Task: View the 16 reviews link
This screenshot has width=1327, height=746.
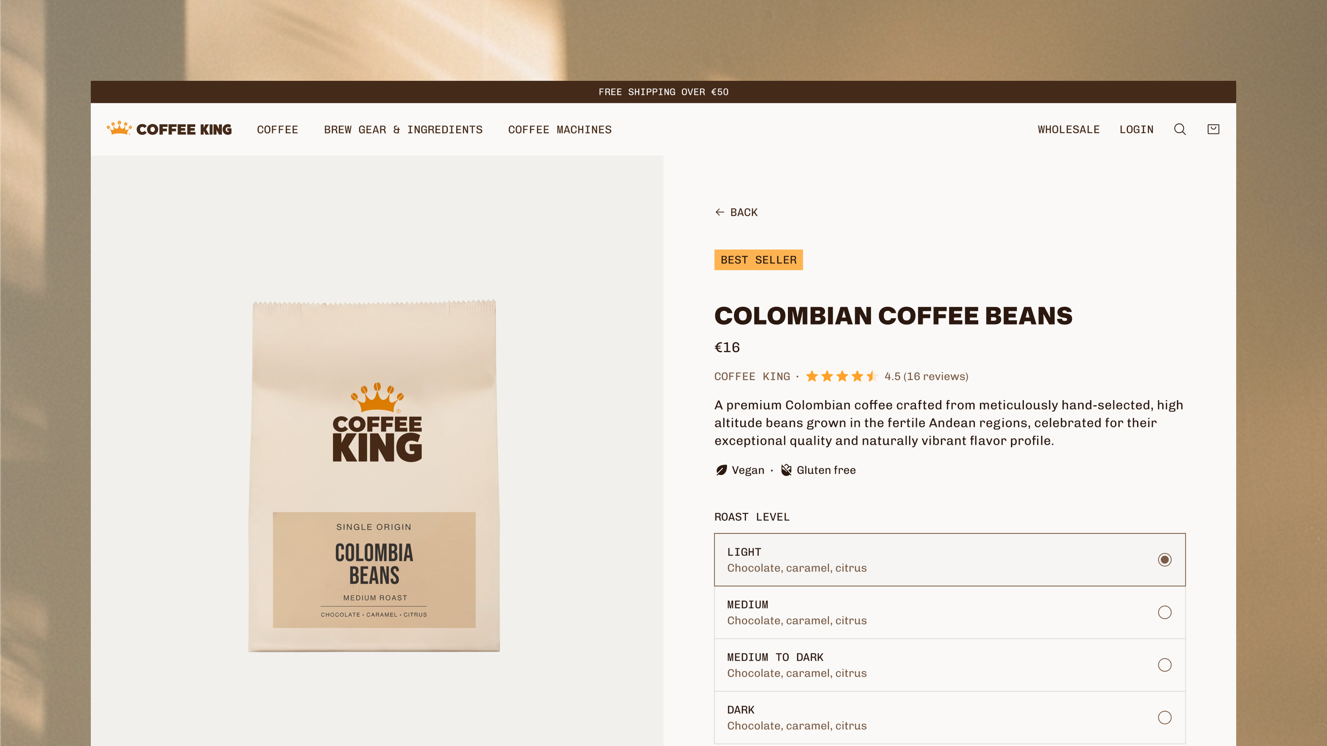Action: click(935, 376)
